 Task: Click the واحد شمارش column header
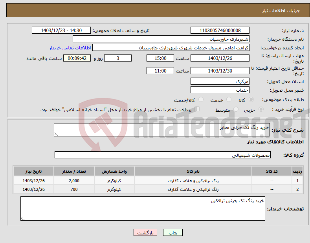coord(114,171)
